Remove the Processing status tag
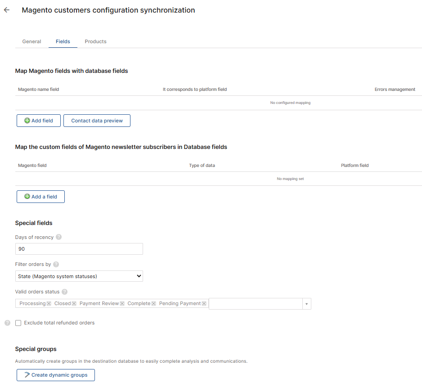The image size is (422, 387). (x=48, y=303)
